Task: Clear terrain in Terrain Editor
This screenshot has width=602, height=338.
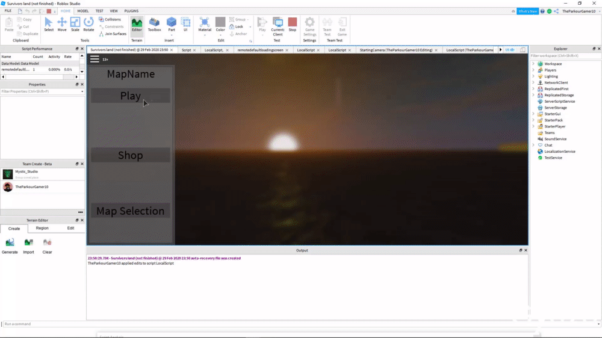Action: point(47,246)
